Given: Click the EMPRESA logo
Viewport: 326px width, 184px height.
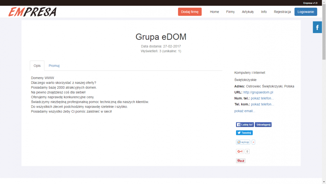Looking at the screenshot, I should point(32,12).
